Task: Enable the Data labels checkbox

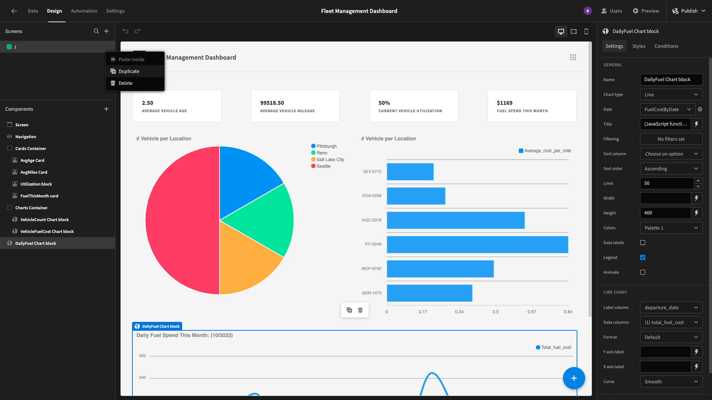Action: pyautogui.click(x=643, y=243)
